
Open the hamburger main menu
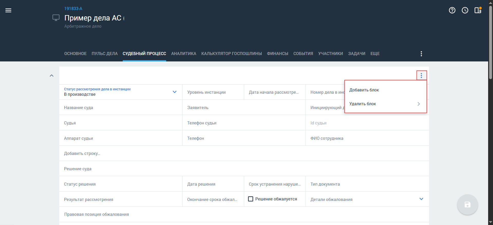click(8, 10)
